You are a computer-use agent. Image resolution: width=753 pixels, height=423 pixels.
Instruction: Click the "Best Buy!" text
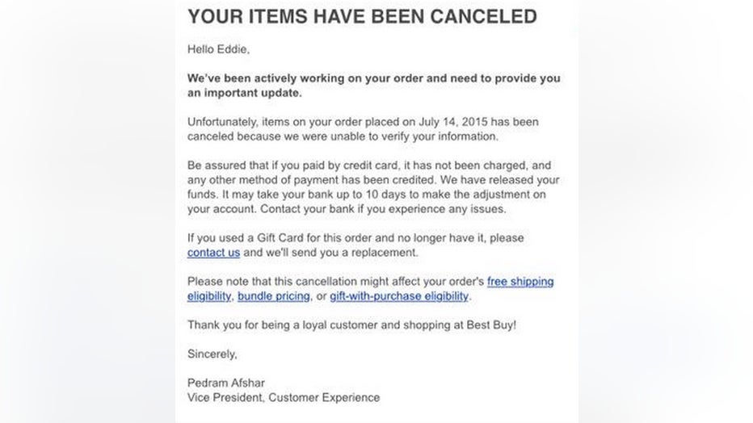[491, 325]
